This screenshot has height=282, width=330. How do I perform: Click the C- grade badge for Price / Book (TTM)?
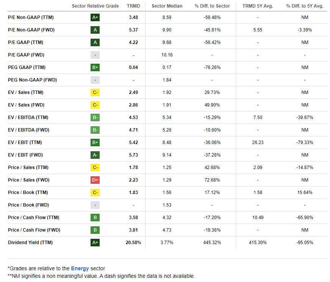point(95,193)
